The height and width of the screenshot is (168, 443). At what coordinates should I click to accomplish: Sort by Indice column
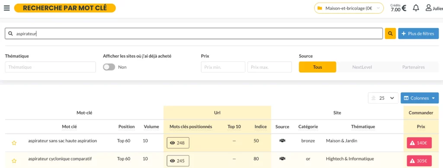[260, 127]
